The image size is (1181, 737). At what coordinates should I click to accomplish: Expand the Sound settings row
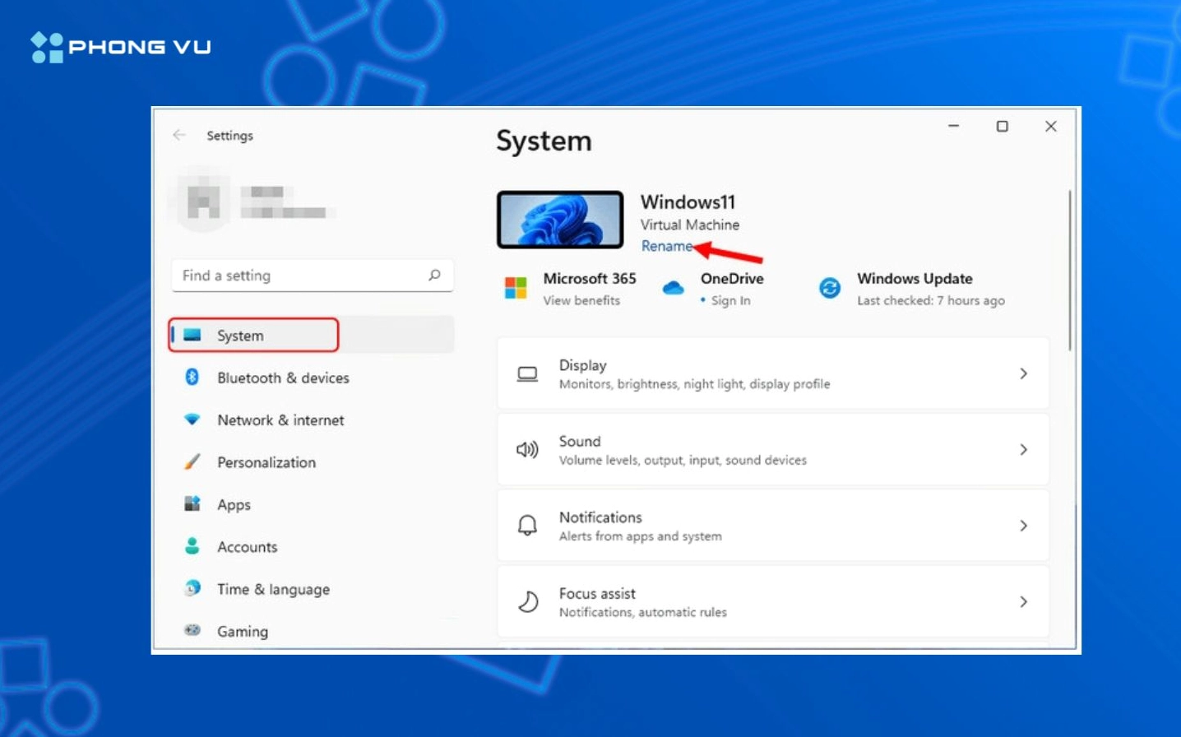1024,449
